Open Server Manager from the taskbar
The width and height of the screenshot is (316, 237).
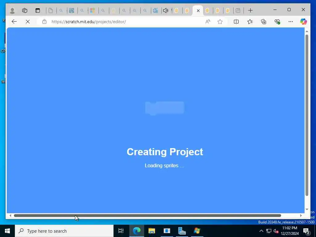point(182,231)
